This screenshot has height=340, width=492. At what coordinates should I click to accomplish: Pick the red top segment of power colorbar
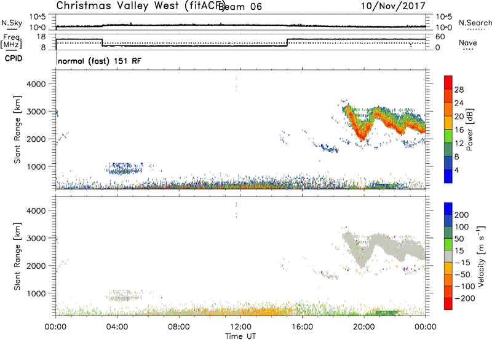point(448,82)
